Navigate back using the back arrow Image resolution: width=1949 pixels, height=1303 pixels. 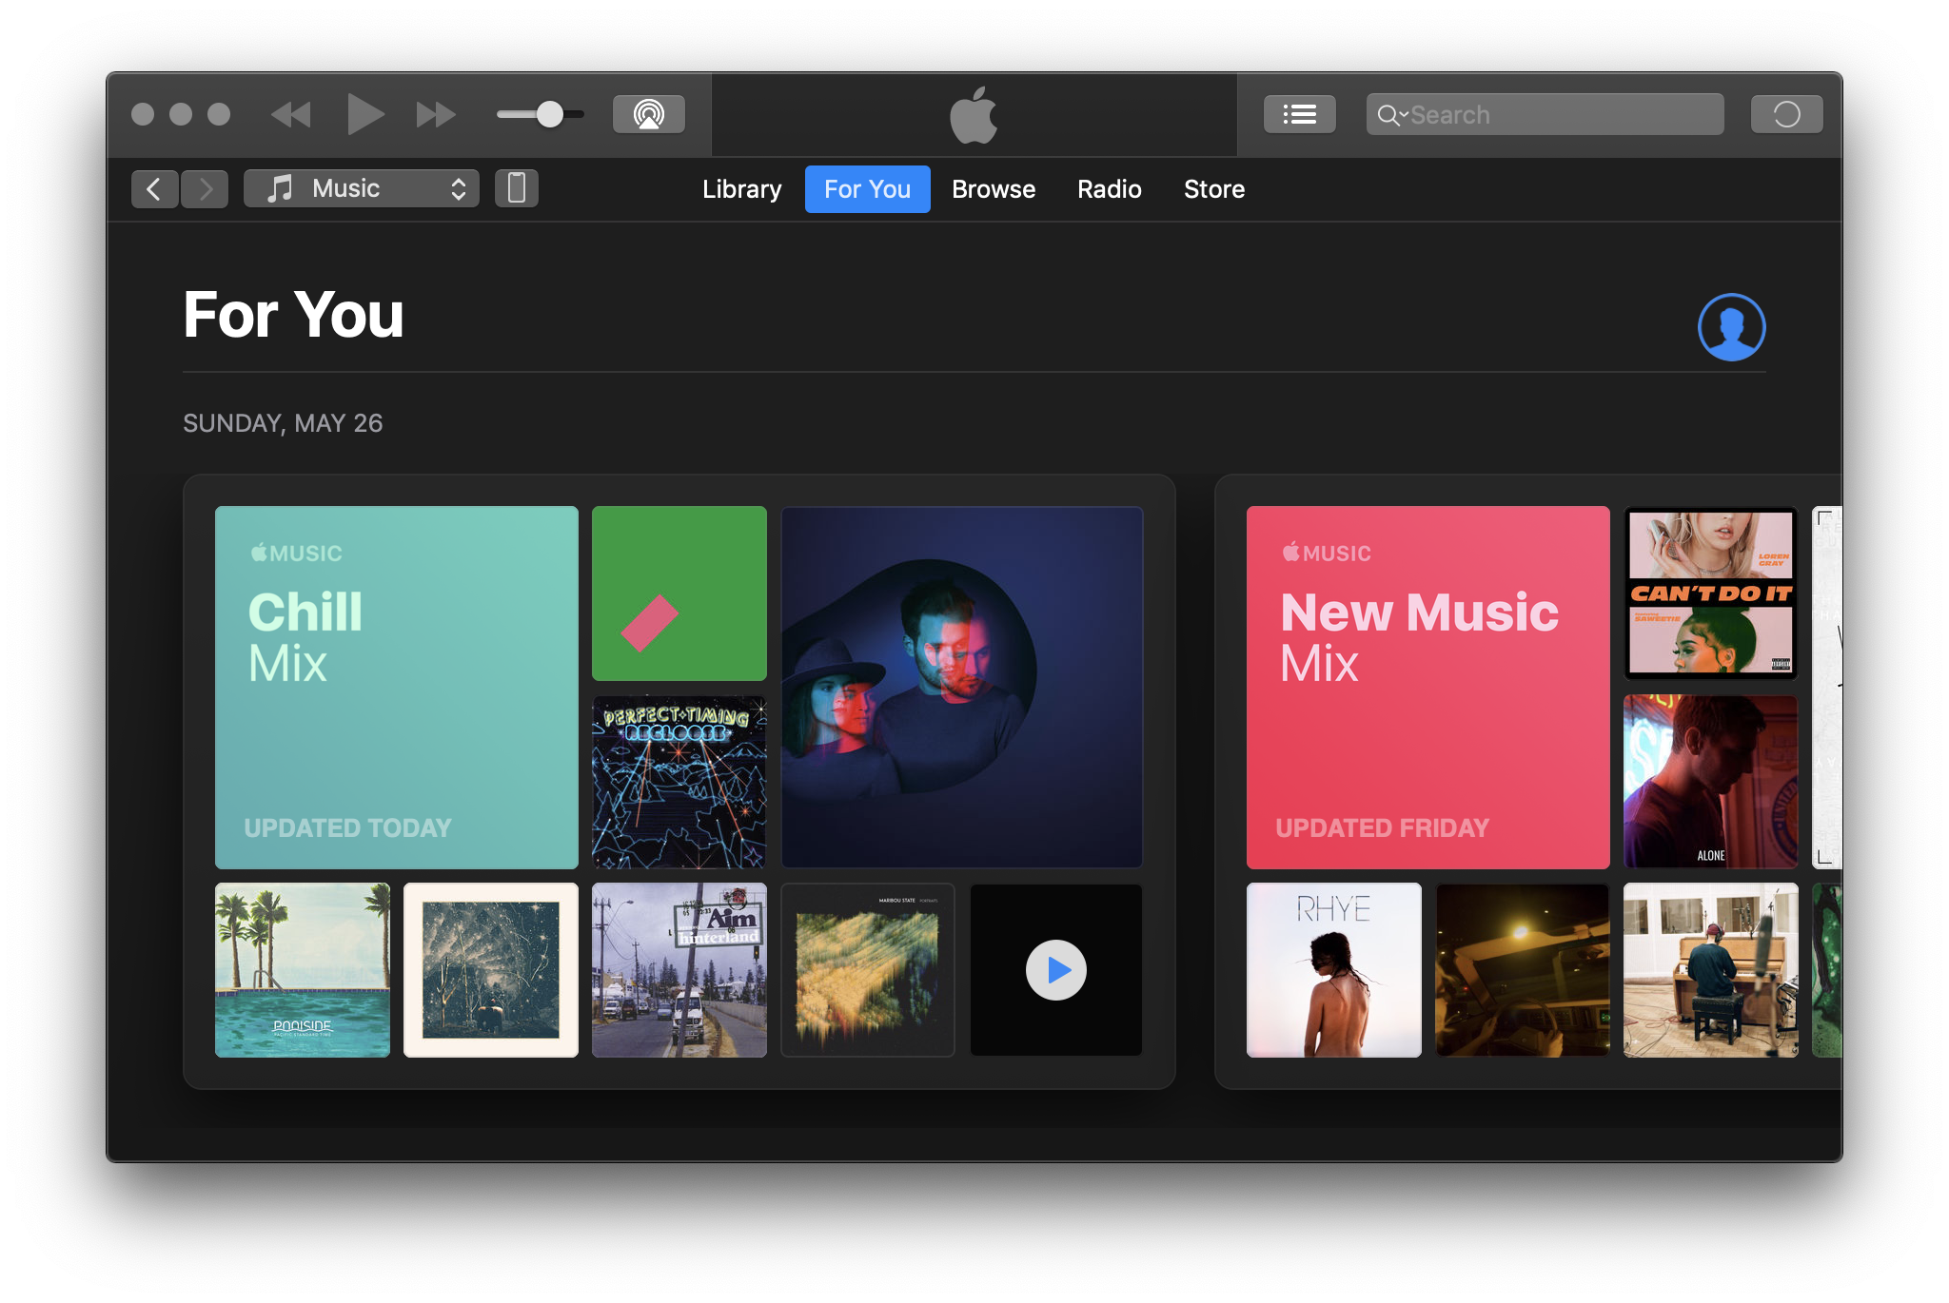(155, 188)
